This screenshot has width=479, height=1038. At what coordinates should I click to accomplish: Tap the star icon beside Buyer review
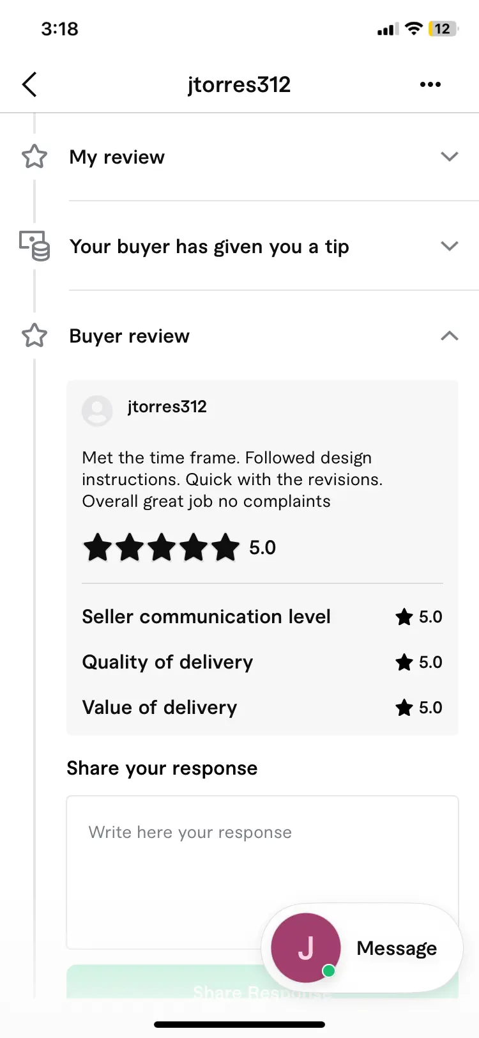[x=34, y=336]
